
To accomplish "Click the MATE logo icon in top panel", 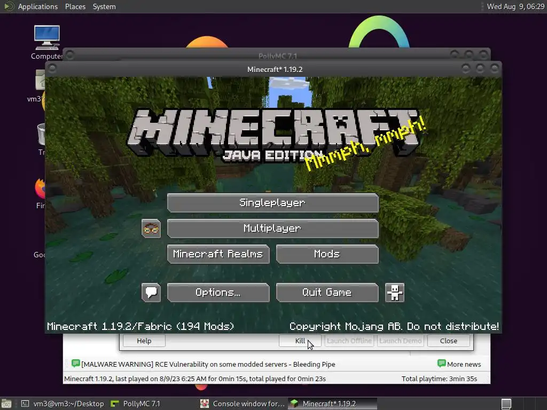I will click(9, 6).
